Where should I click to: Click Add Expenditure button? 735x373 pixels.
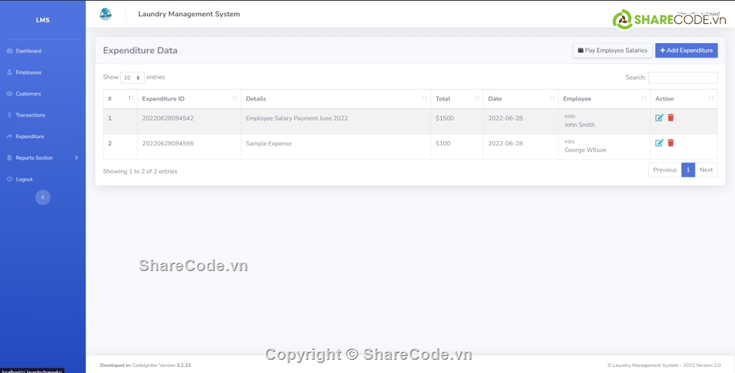pyautogui.click(x=686, y=50)
